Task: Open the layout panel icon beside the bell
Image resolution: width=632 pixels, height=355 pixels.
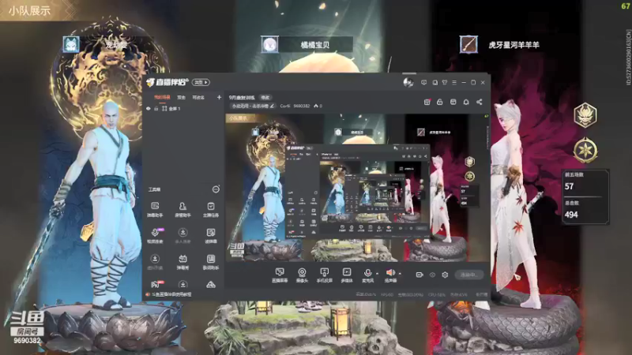Action: coord(453,103)
